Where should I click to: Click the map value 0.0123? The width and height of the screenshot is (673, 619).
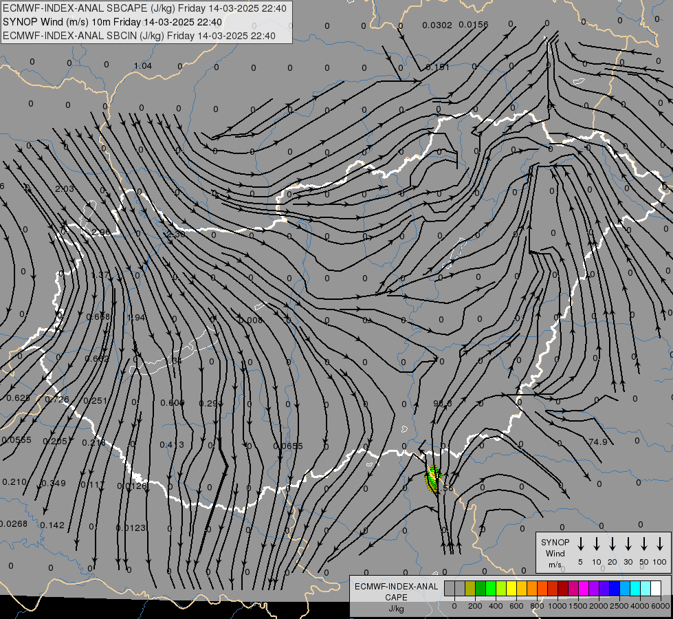[x=131, y=528]
